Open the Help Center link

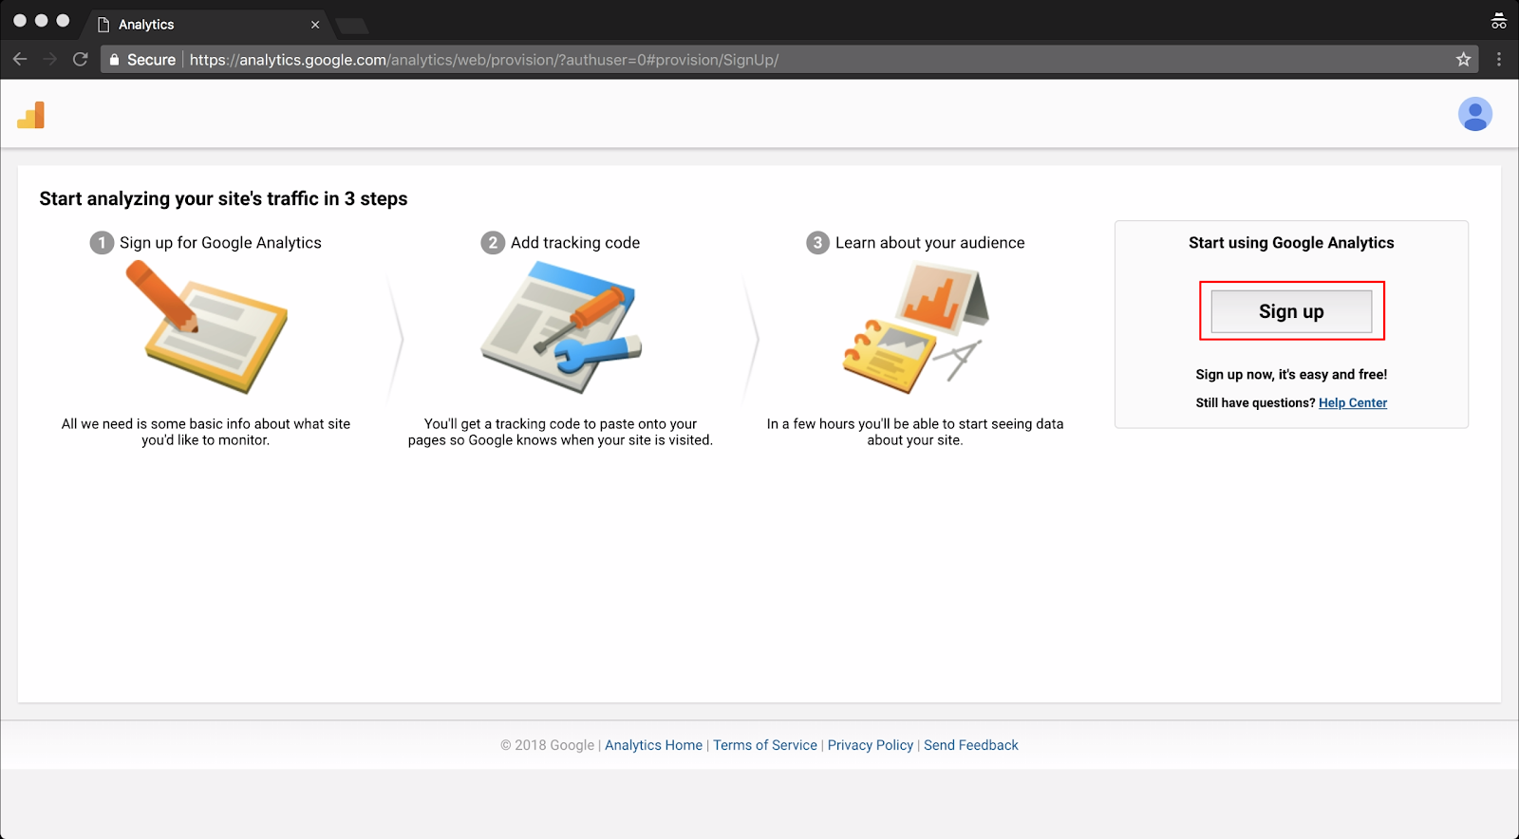(x=1353, y=402)
